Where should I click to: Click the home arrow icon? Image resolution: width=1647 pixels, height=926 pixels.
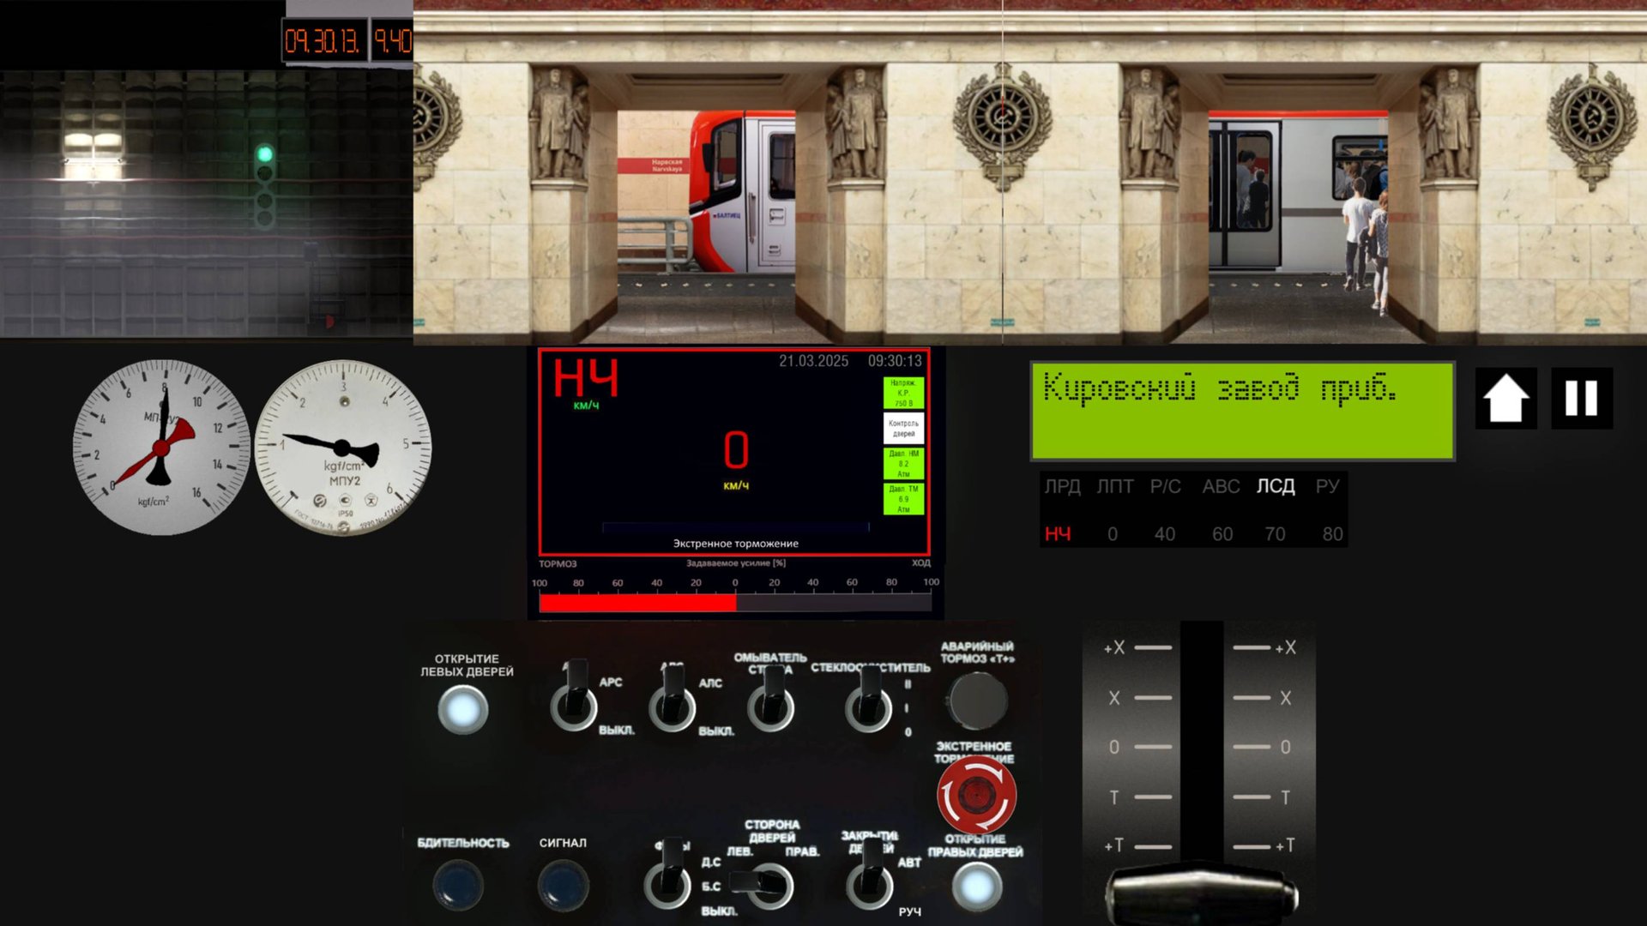tap(1505, 399)
